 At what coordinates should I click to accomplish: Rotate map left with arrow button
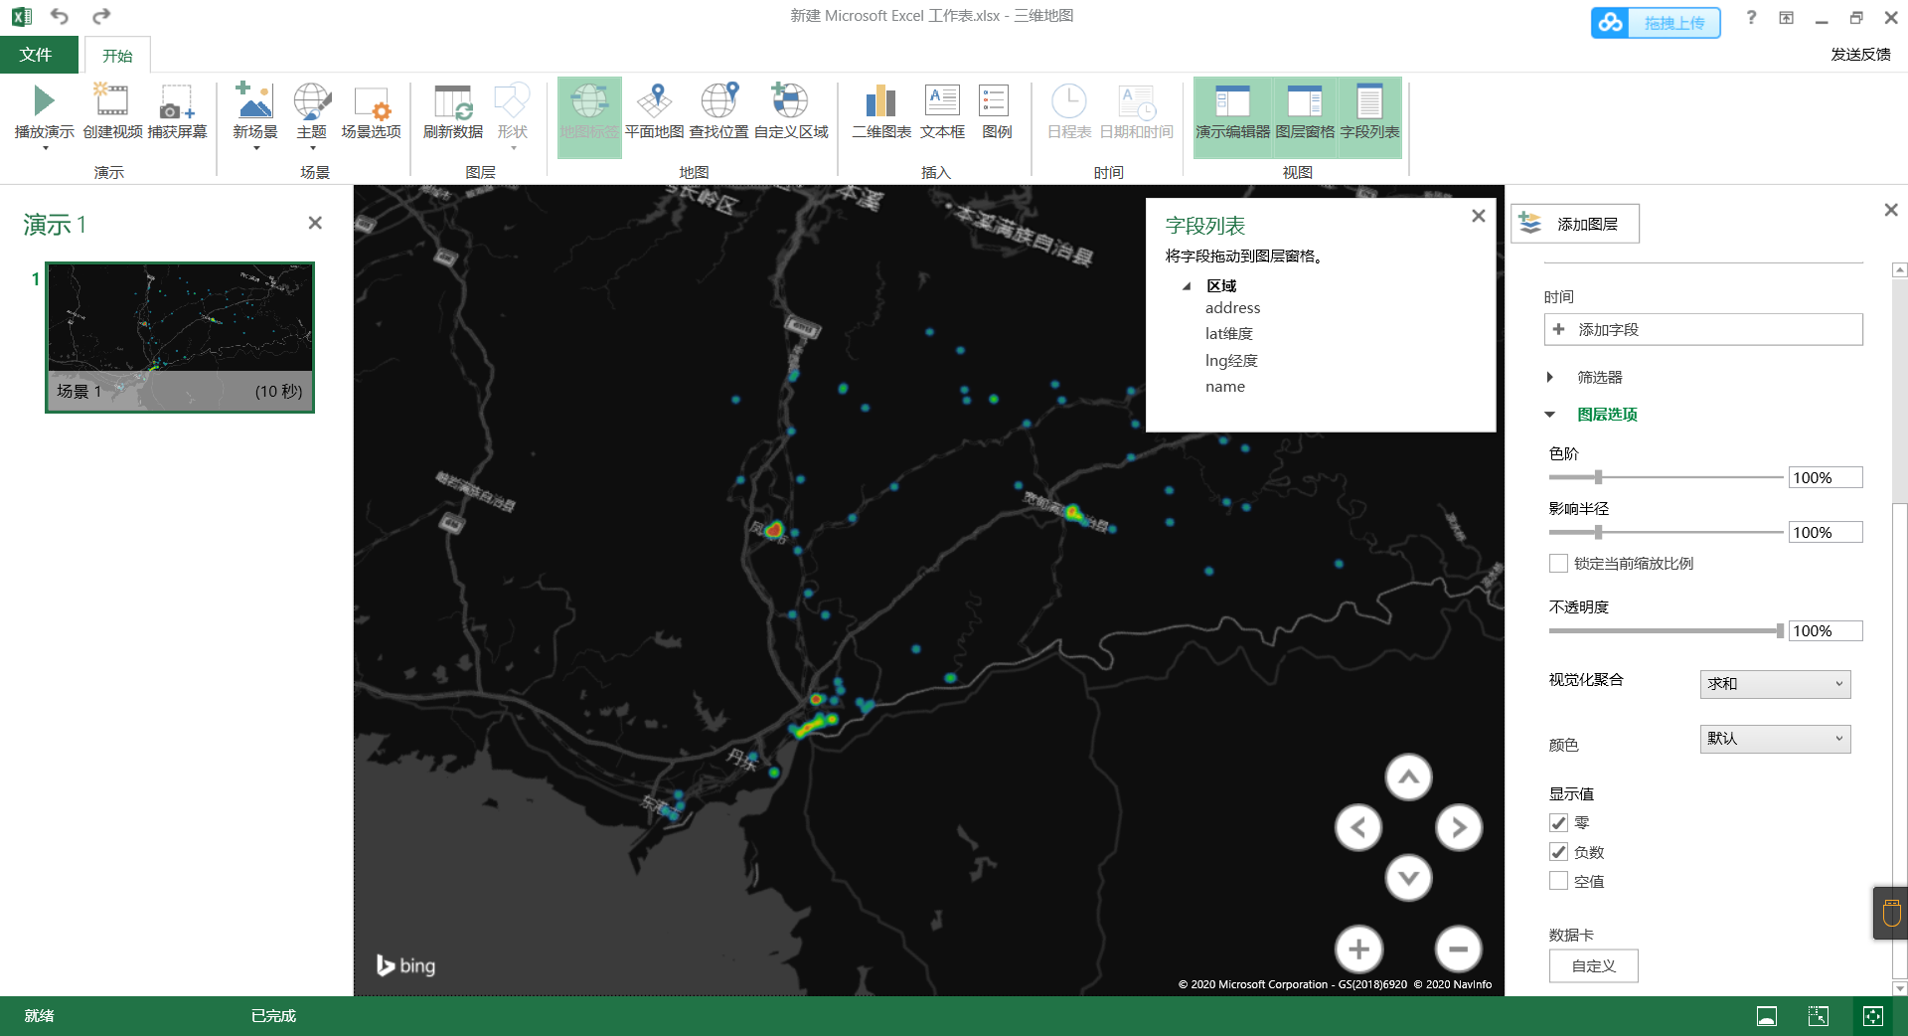tap(1358, 827)
